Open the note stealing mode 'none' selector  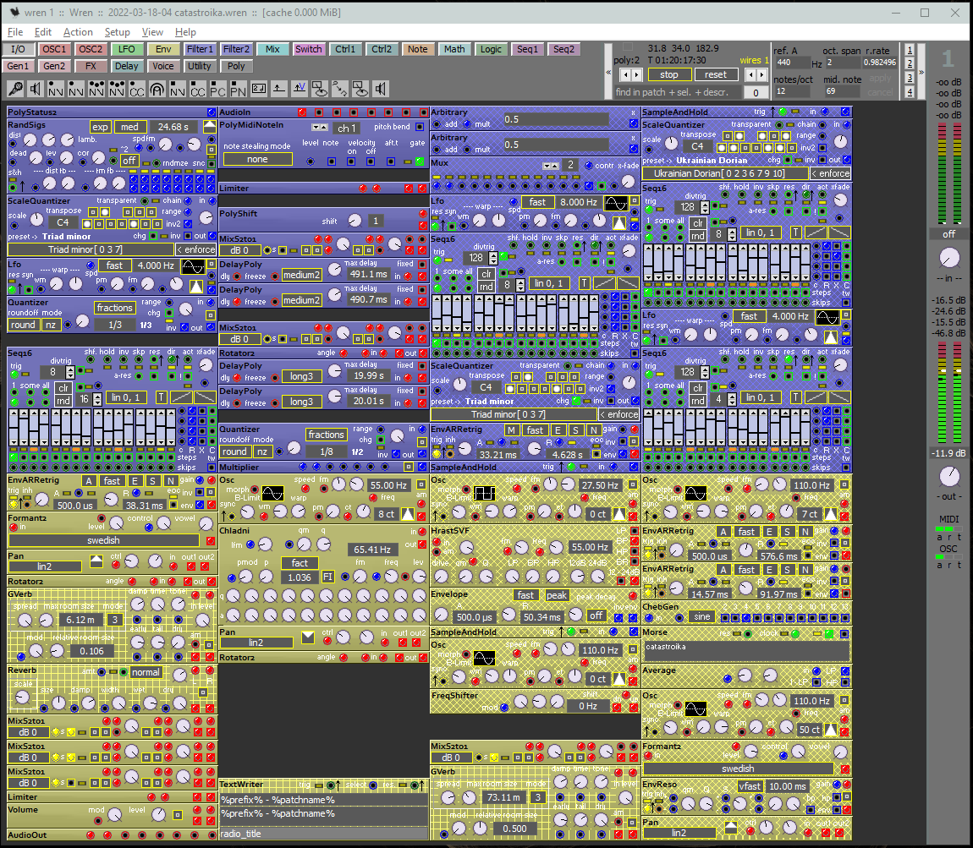257,159
